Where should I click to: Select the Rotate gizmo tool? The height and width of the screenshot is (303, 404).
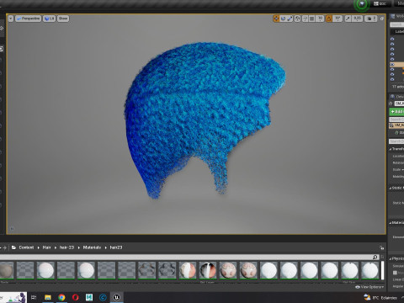click(283, 19)
